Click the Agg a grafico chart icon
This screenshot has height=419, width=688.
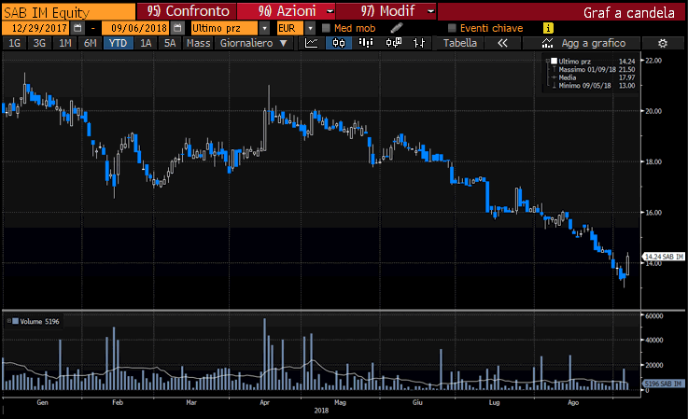coord(547,43)
